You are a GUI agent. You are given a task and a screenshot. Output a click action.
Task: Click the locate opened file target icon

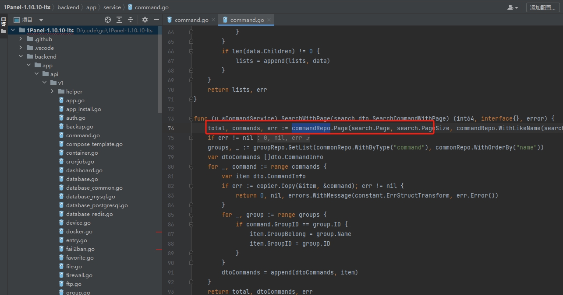tap(108, 20)
